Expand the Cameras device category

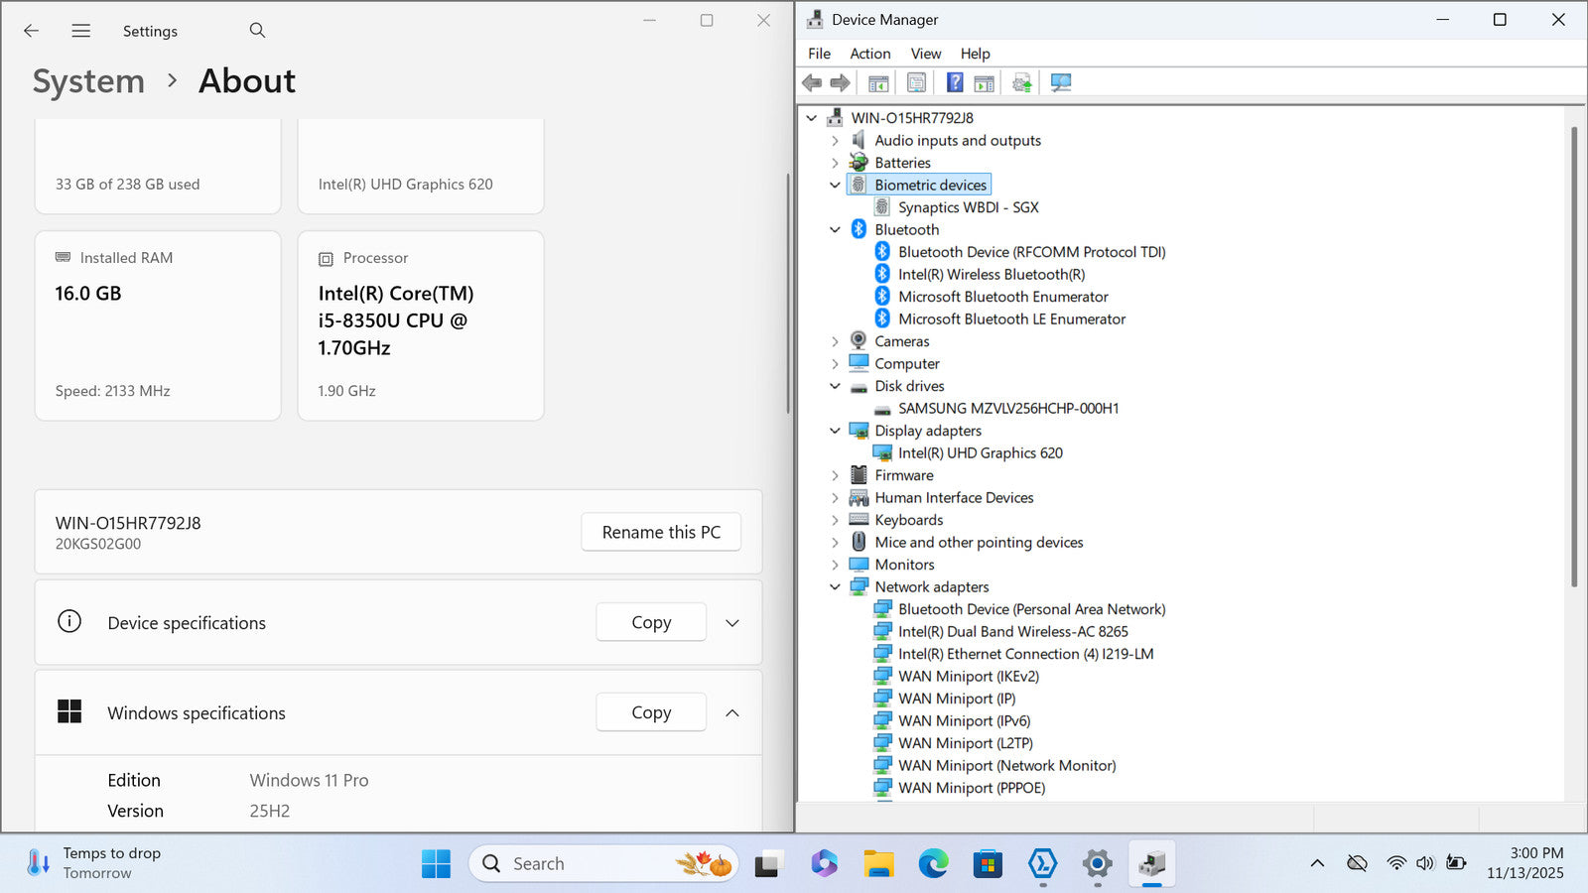(835, 341)
